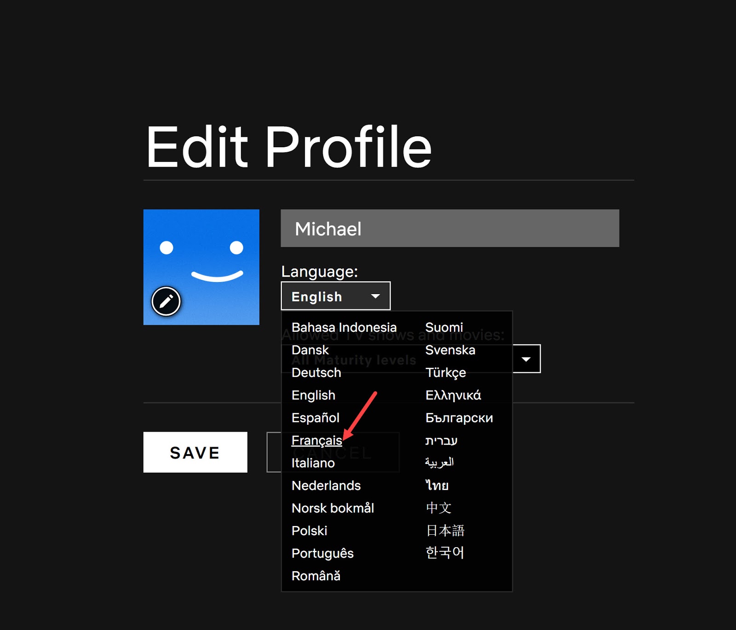Image resolution: width=736 pixels, height=630 pixels.
Task: Edit the profile name field Michael
Action: tap(450, 228)
